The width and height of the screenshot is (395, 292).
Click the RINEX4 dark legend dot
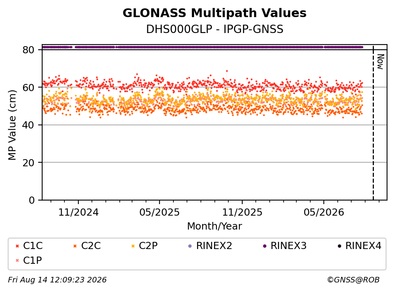pyautogui.click(x=339, y=246)
